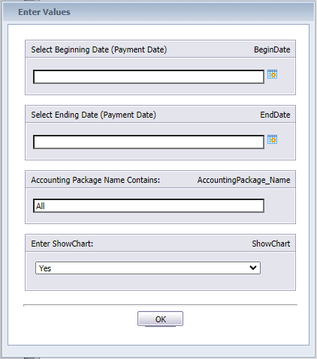Click the 'Select Ending Date (Payment Date)' label
317x359 pixels.
pos(93,115)
